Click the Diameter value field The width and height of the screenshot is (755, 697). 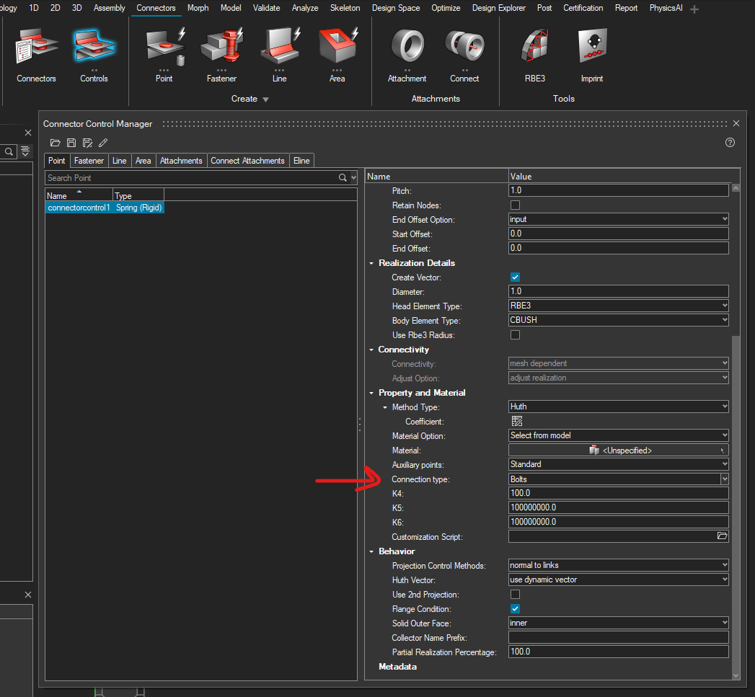pos(618,291)
